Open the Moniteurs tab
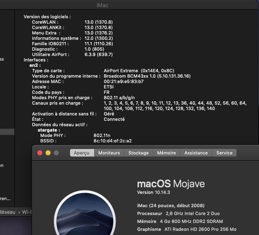The width and height of the screenshot is (259, 235). click(x=109, y=153)
